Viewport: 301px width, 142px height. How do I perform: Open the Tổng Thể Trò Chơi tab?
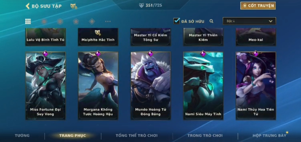point(136,135)
